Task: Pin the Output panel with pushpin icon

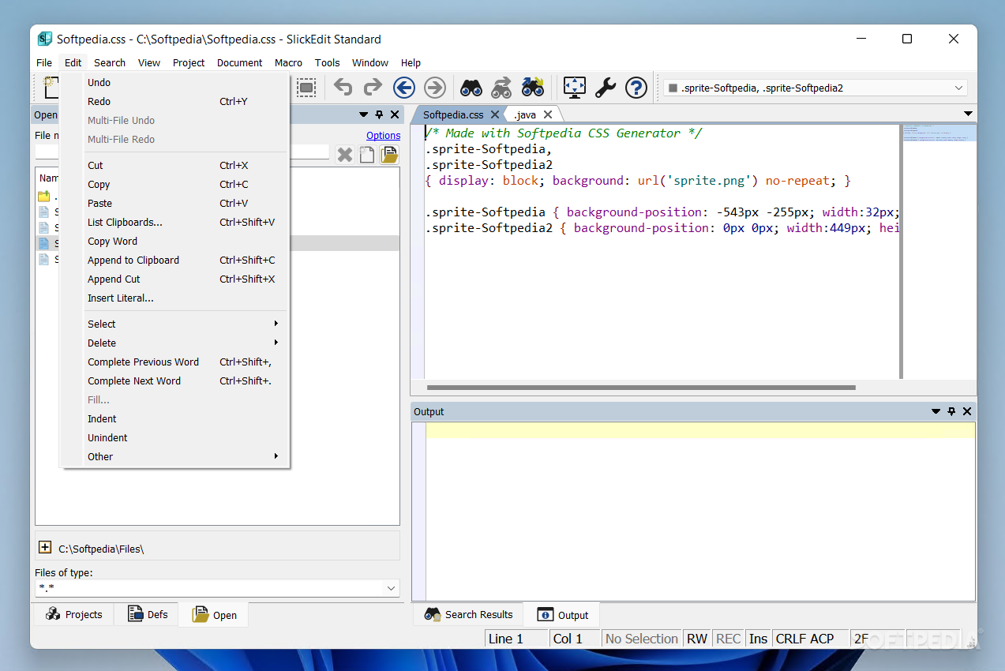Action: (x=951, y=411)
